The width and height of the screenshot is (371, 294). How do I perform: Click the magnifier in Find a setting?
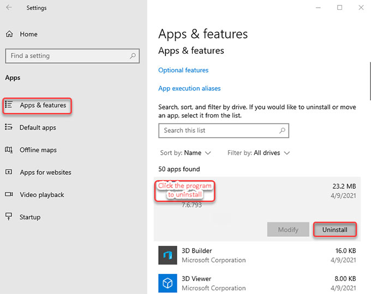click(x=133, y=56)
